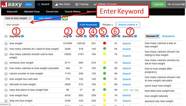This screenshot has width=186, height=106.
Task: Open Site Rank in top navigation
Action: (62, 4)
